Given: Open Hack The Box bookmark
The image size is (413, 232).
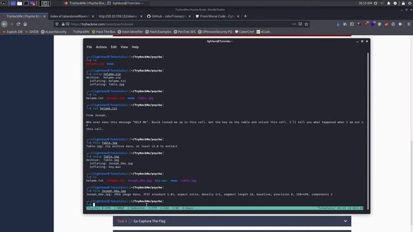Looking at the screenshot, I should point(103,32).
